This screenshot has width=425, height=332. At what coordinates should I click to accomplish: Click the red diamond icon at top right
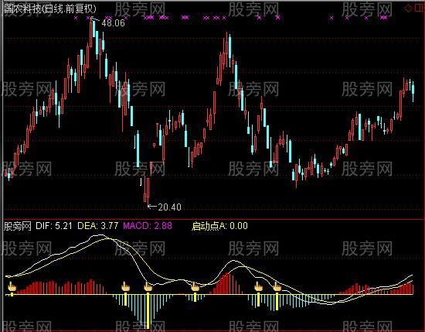[408, 9]
